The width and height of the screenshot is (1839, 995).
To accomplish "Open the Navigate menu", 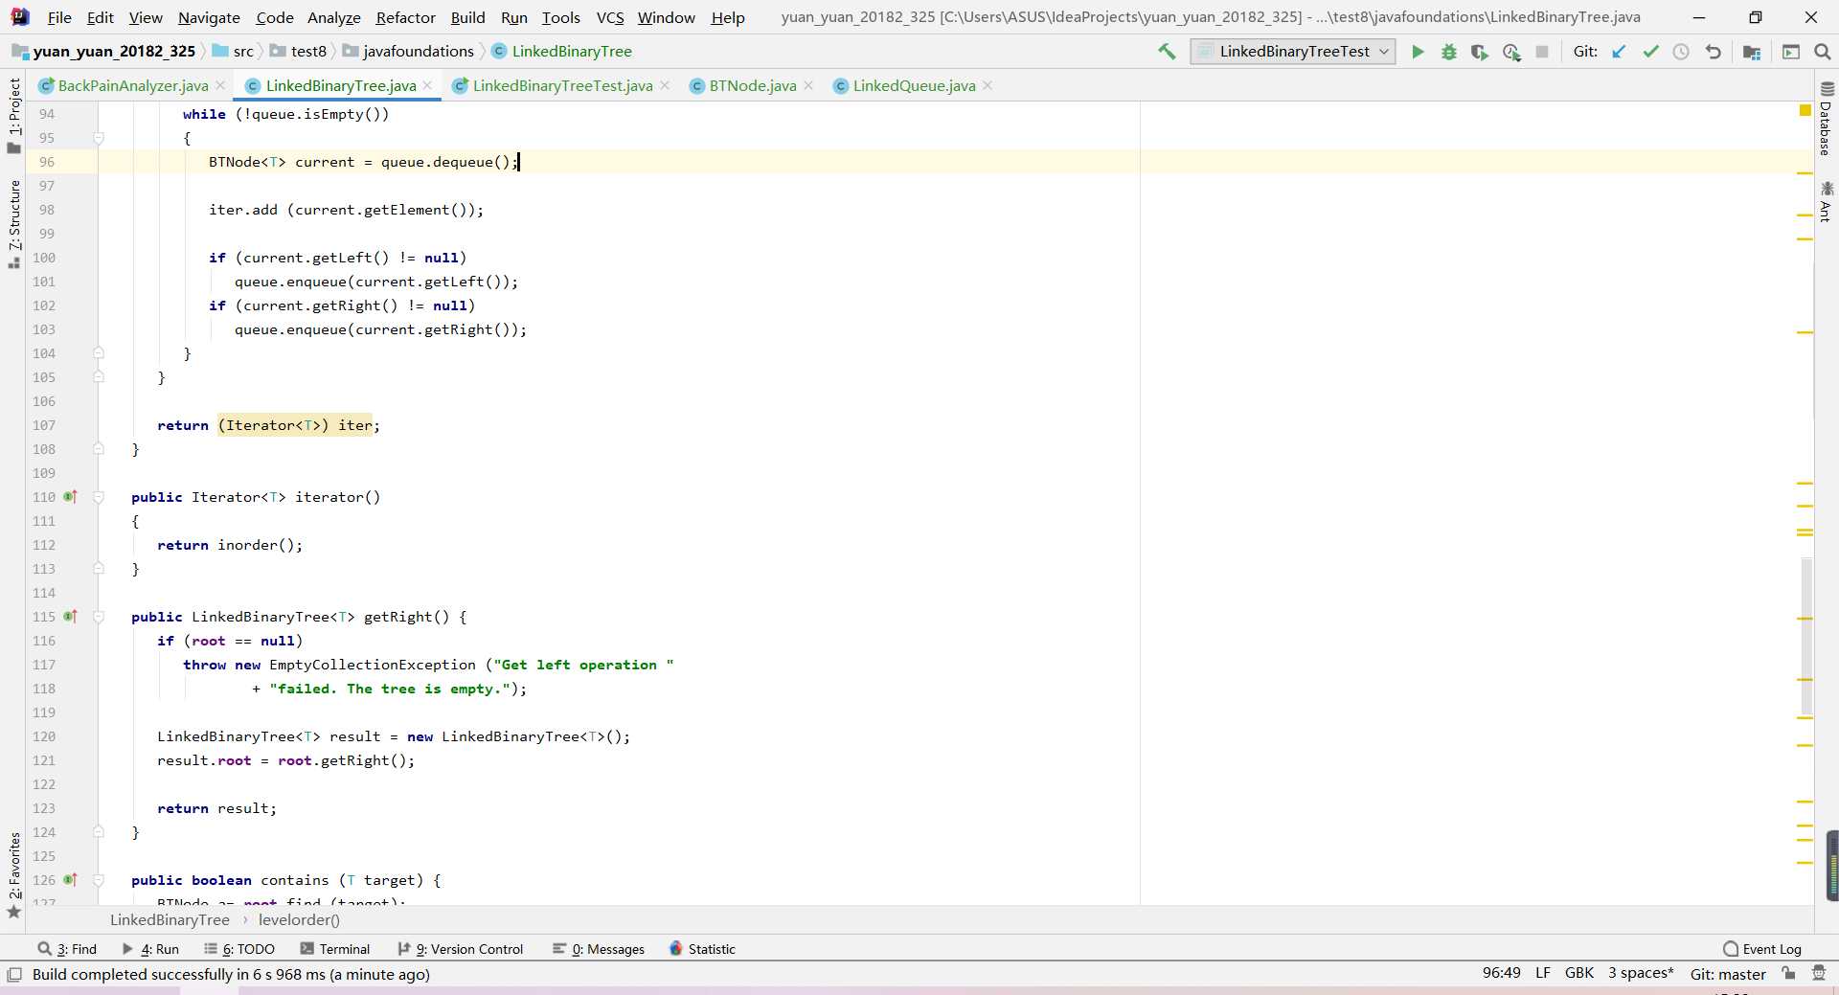I will coord(209,17).
